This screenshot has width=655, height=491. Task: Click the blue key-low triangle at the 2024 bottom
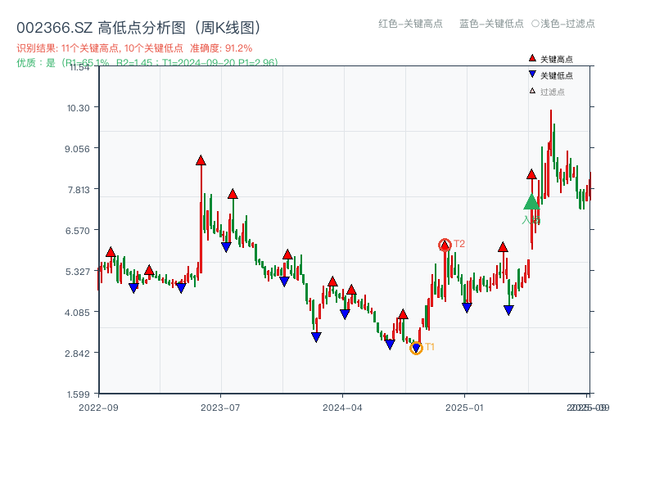pyautogui.click(x=389, y=344)
